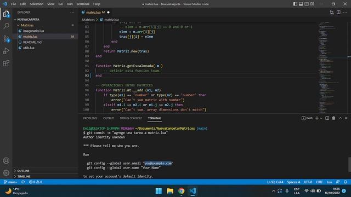Image resolution: width=351 pixels, height=197 pixels.
Task: Switch to the Output tab
Action: (109, 118)
